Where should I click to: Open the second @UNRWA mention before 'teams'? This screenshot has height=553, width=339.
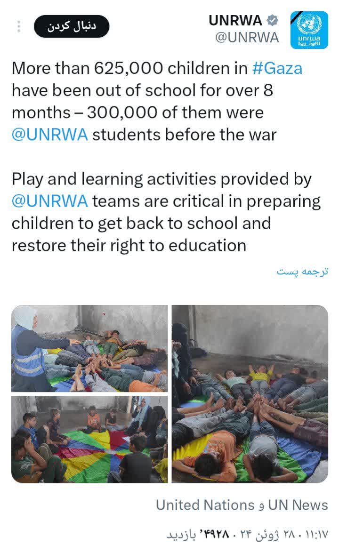(x=50, y=201)
